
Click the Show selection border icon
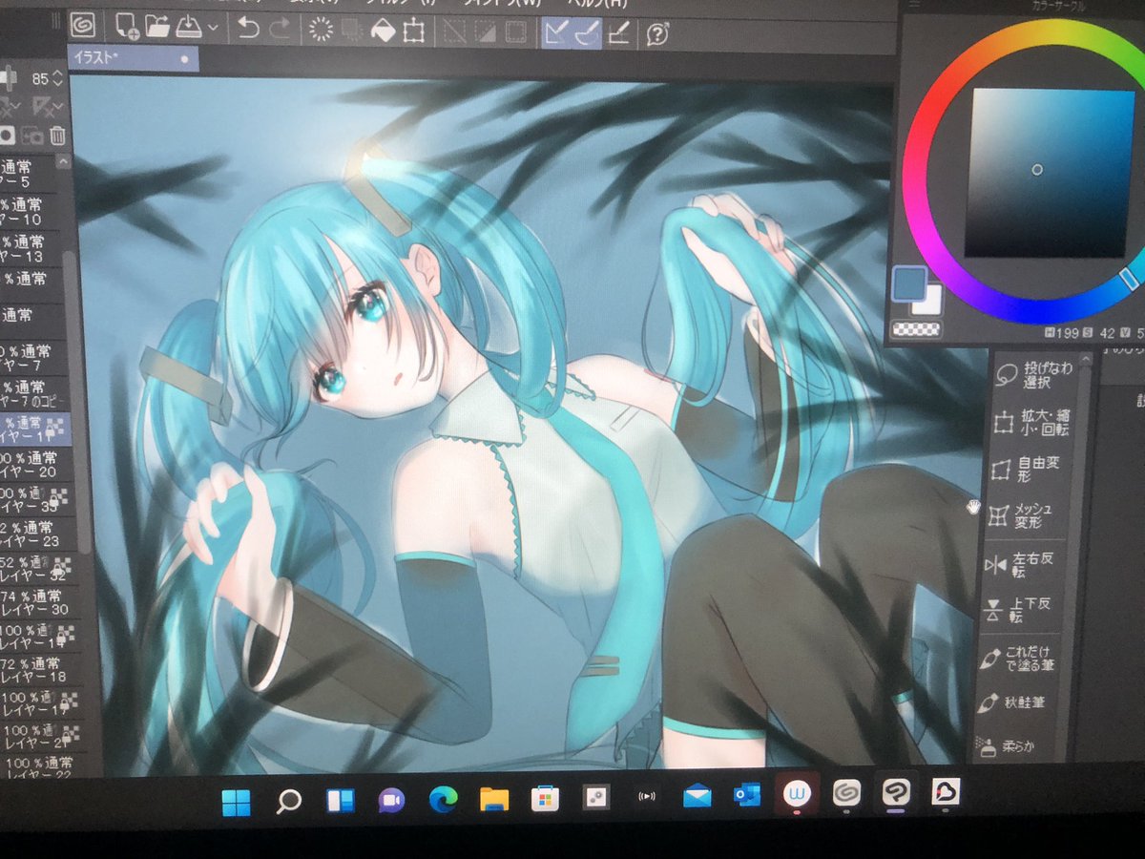(x=515, y=32)
